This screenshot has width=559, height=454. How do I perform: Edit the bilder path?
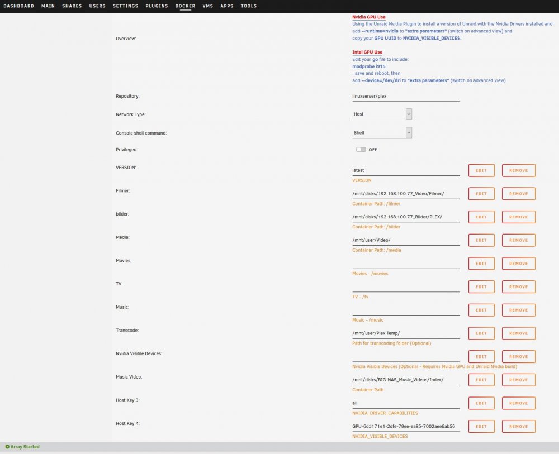[x=481, y=217]
